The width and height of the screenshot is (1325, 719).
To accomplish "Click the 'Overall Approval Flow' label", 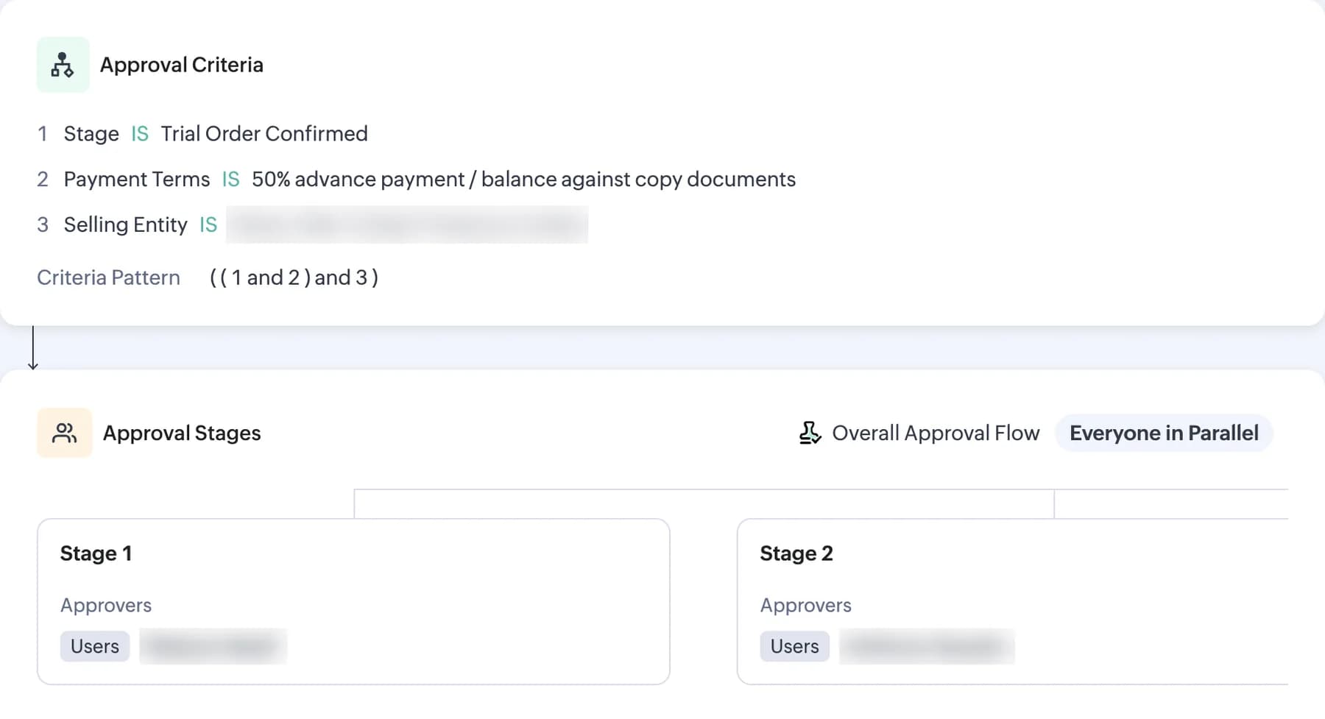I will pos(936,433).
